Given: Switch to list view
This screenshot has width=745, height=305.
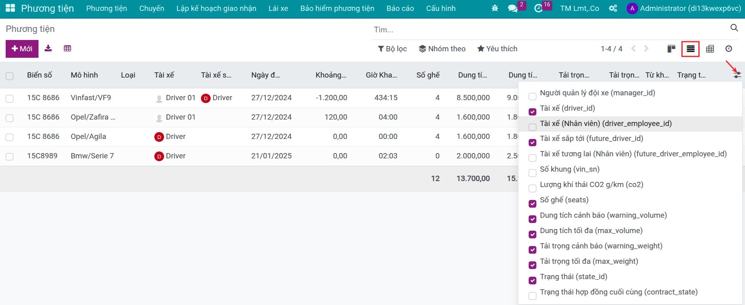Looking at the screenshot, I should 691,49.
